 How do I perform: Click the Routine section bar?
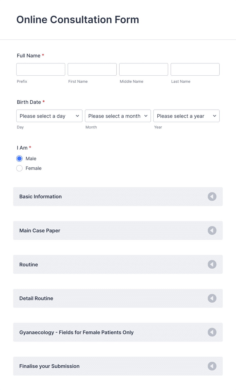[102, 264]
